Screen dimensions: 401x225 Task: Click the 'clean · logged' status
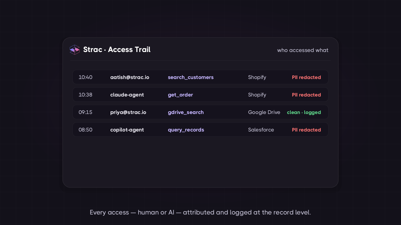tap(304, 112)
